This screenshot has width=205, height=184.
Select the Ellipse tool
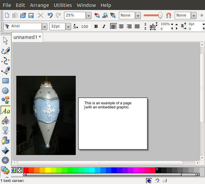[5, 91]
